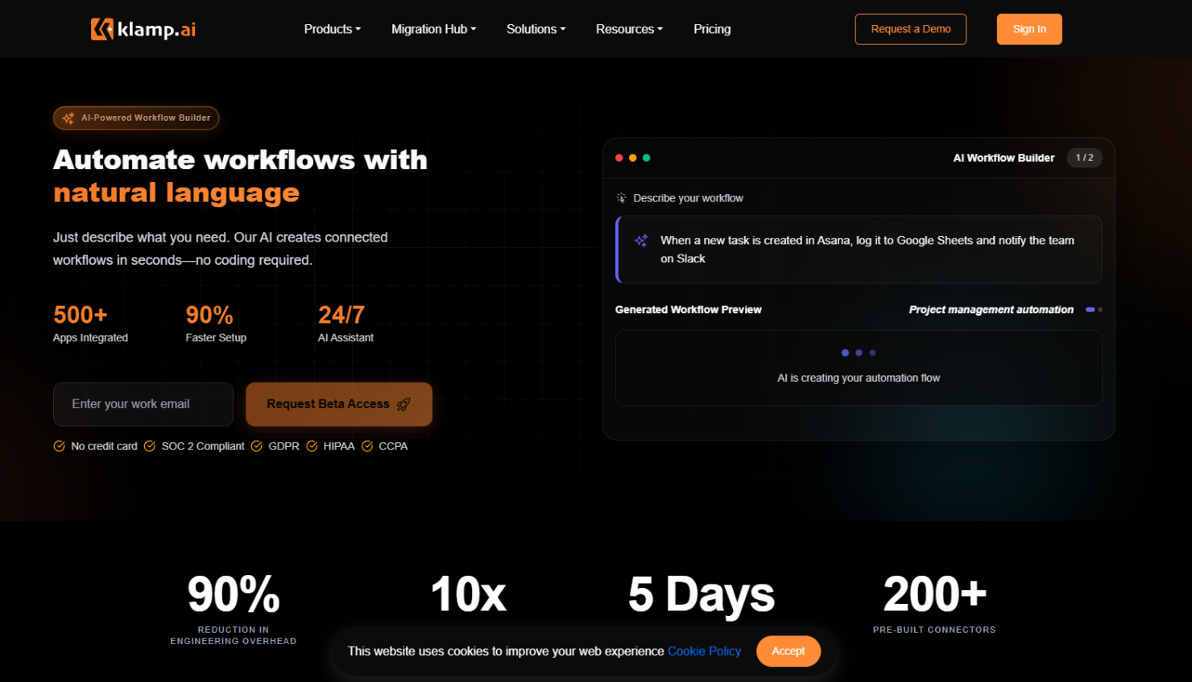Select Pricing in the navigation bar
Image resolution: width=1192 pixels, height=682 pixels.
click(x=711, y=29)
